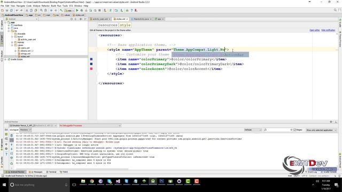Undo the last edit with the toolbar arrow
The height and width of the screenshot is (192, 342).
pos(17,11)
